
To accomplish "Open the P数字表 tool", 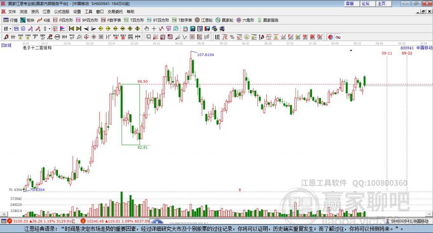I will coord(111,20).
